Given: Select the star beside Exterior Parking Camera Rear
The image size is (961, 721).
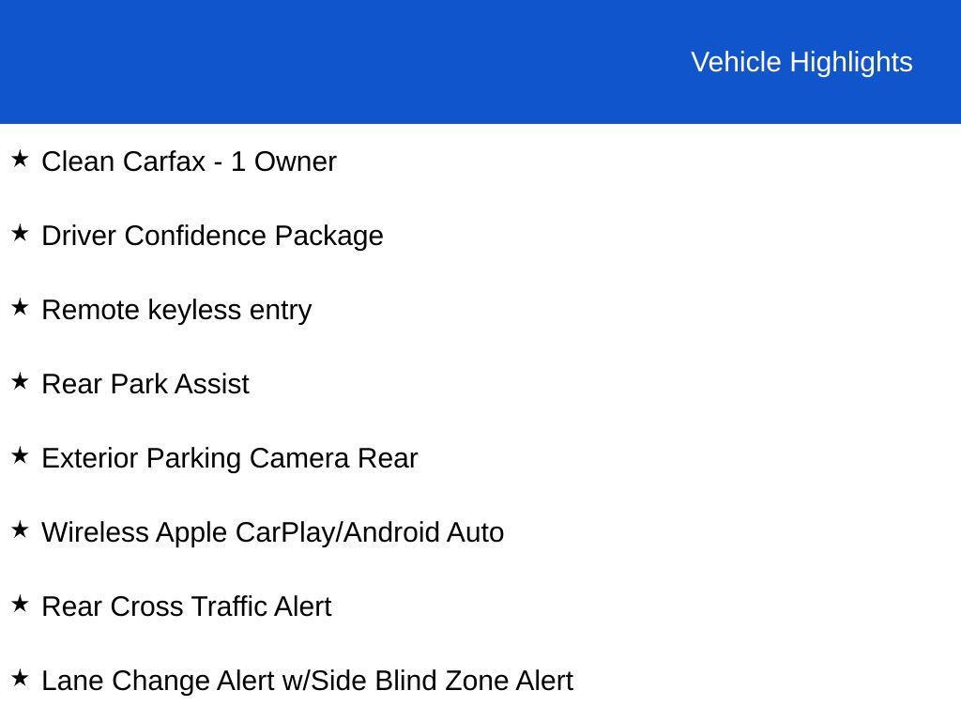Looking at the screenshot, I should (x=20, y=455).
